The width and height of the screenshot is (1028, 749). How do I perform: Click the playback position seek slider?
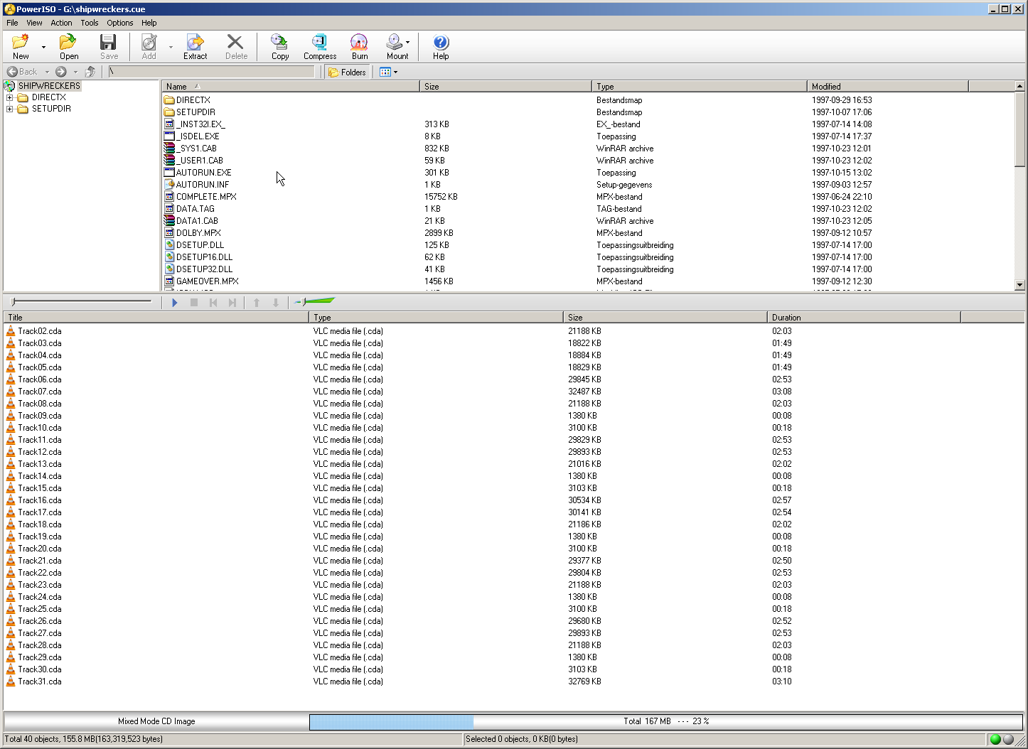click(82, 302)
